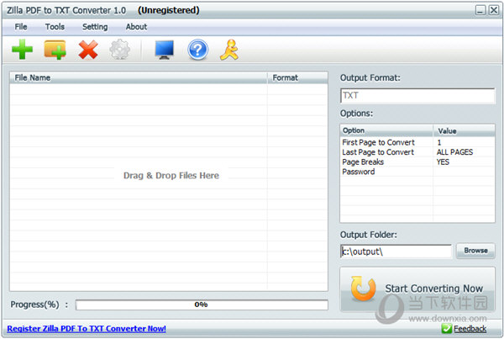This screenshot has width=504, height=339.
Task: Click the progress bar showing 0%
Action: (202, 305)
